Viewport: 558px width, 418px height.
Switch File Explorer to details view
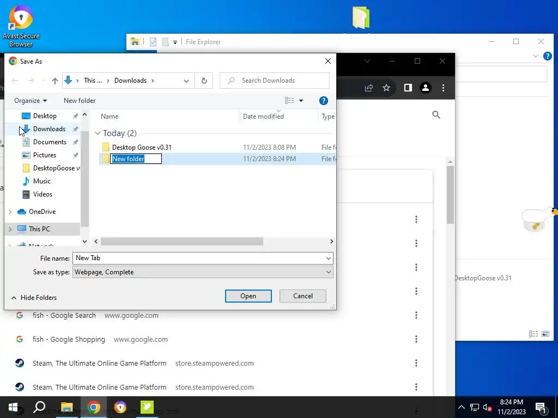533,334
